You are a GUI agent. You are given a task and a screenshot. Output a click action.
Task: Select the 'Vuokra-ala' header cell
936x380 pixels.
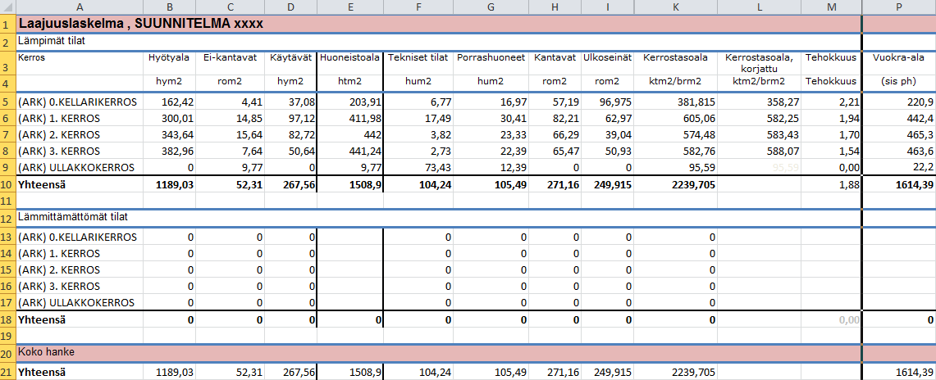[x=899, y=62]
